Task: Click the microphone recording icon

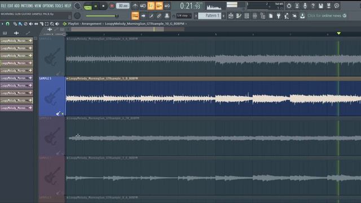Action: point(305,6)
